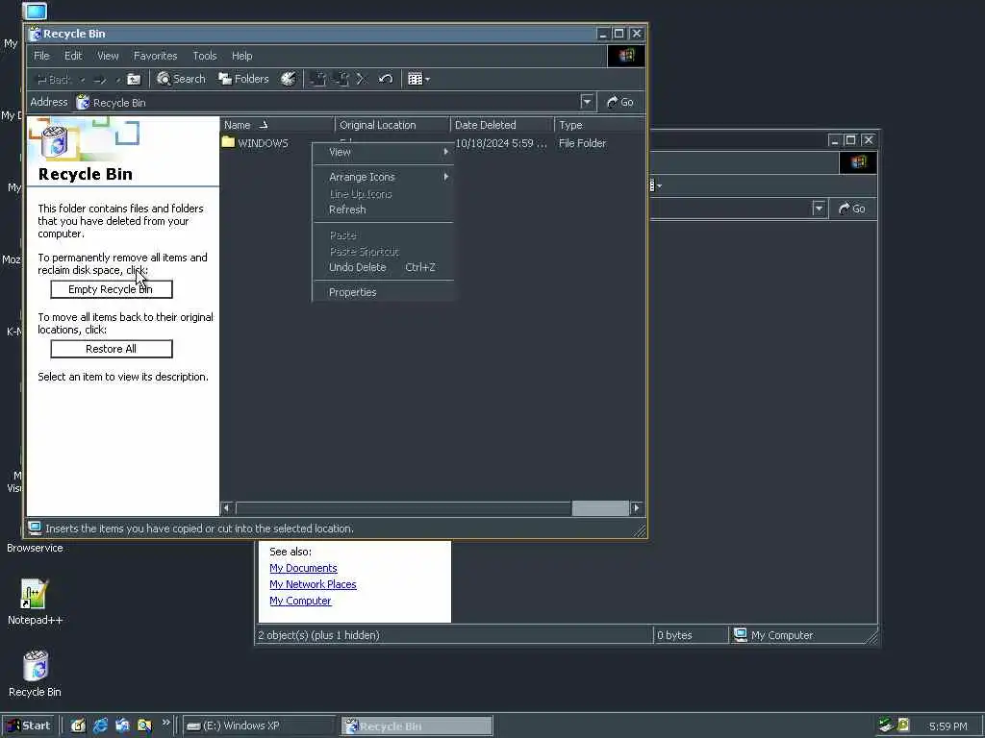This screenshot has height=738, width=985.
Task: Click Windows logo throbber in background window
Action: tap(858, 162)
